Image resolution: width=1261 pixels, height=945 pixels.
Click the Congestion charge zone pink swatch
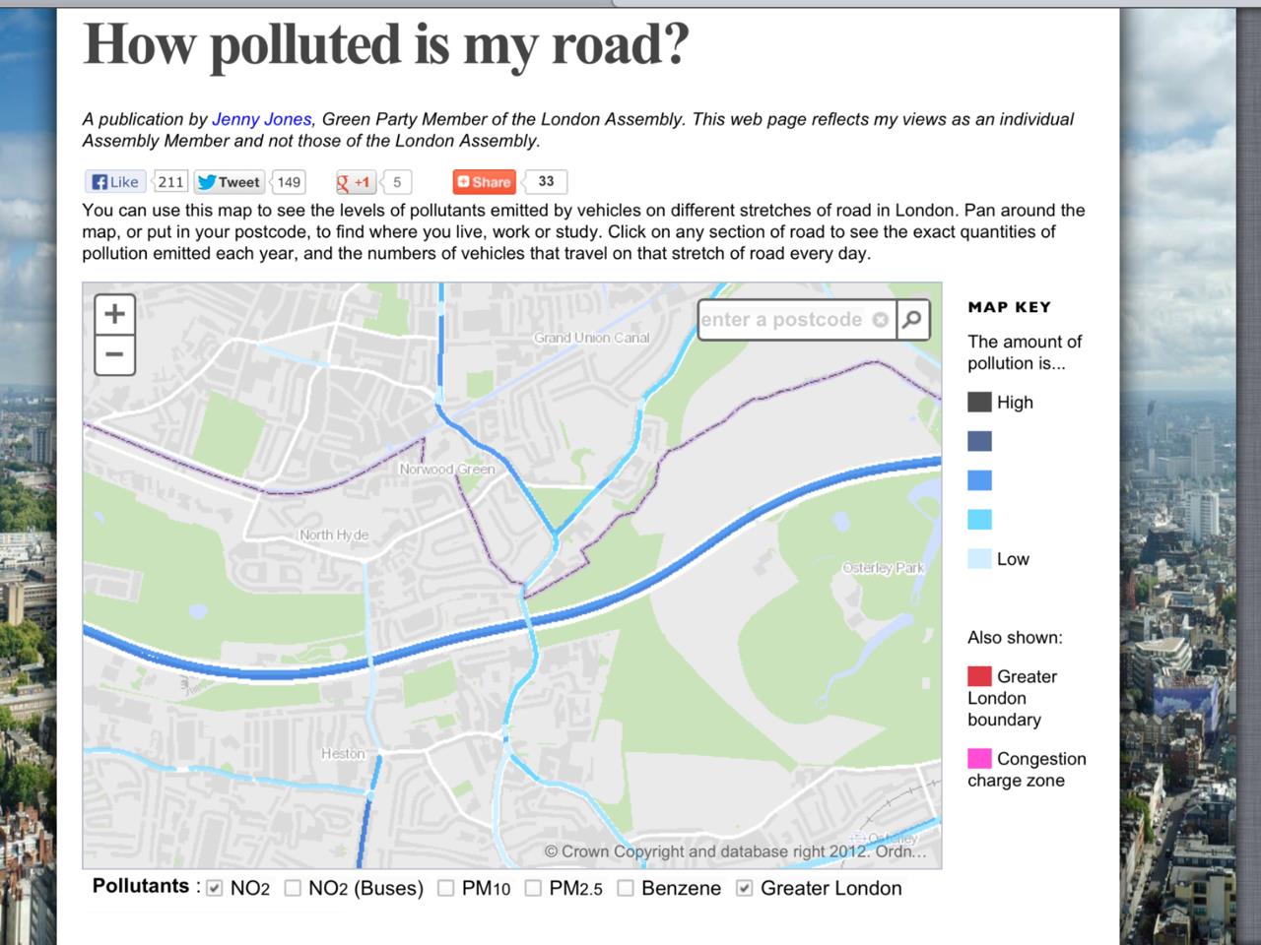tap(979, 758)
